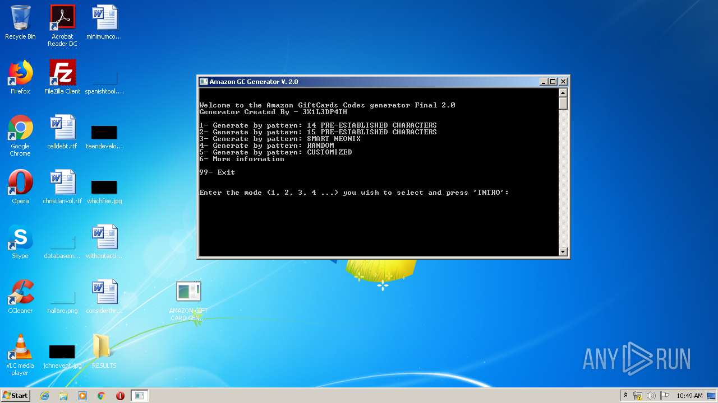Select christianvol.rtf document

click(62, 187)
